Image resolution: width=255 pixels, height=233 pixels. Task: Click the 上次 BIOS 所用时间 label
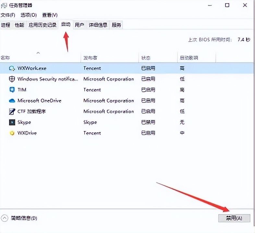click(x=210, y=40)
